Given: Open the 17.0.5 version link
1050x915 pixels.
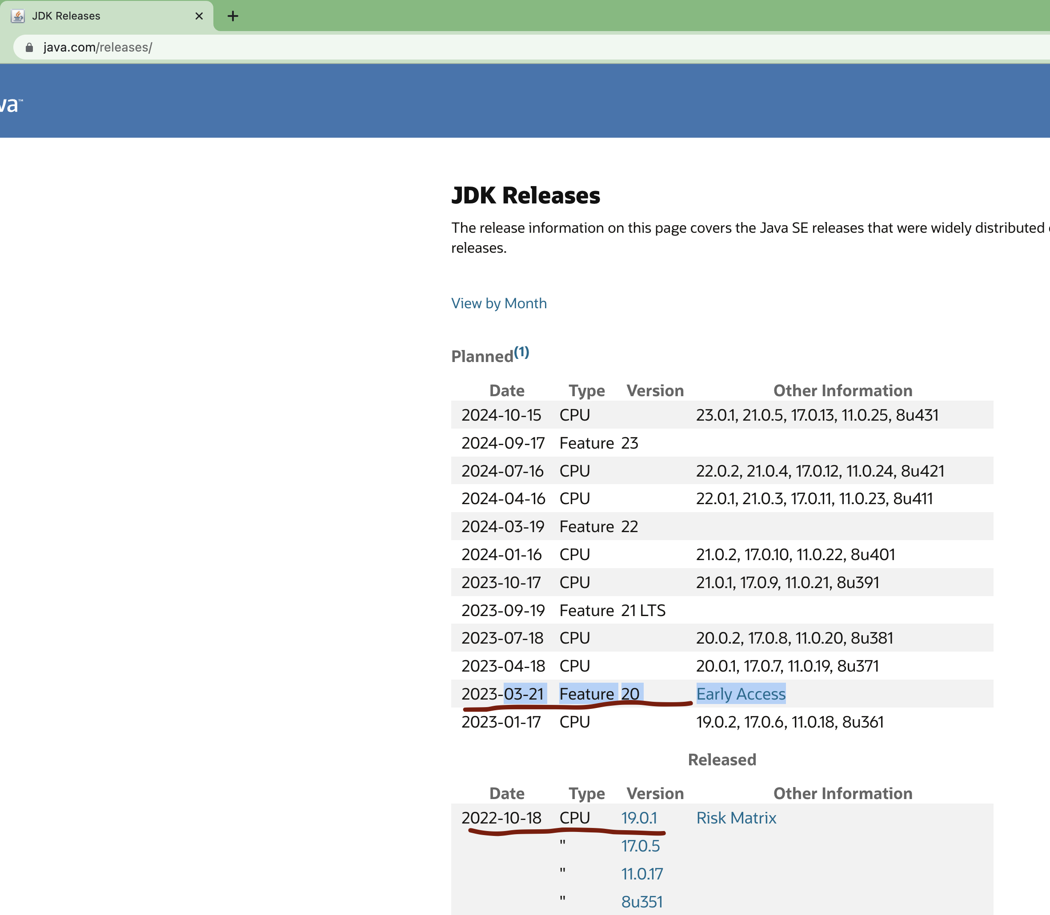Looking at the screenshot, I should click(x=640, y=846).
